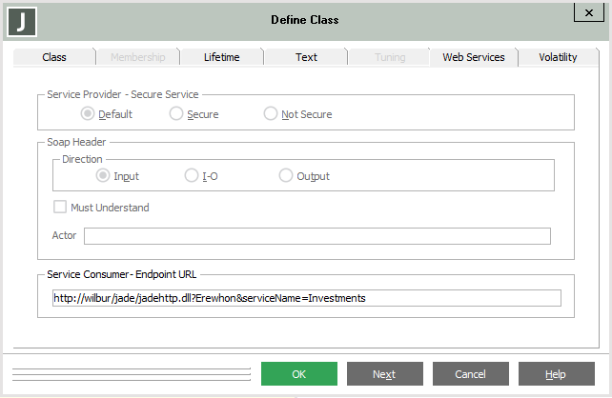Open the Lifetime tab

click(221, 57)
